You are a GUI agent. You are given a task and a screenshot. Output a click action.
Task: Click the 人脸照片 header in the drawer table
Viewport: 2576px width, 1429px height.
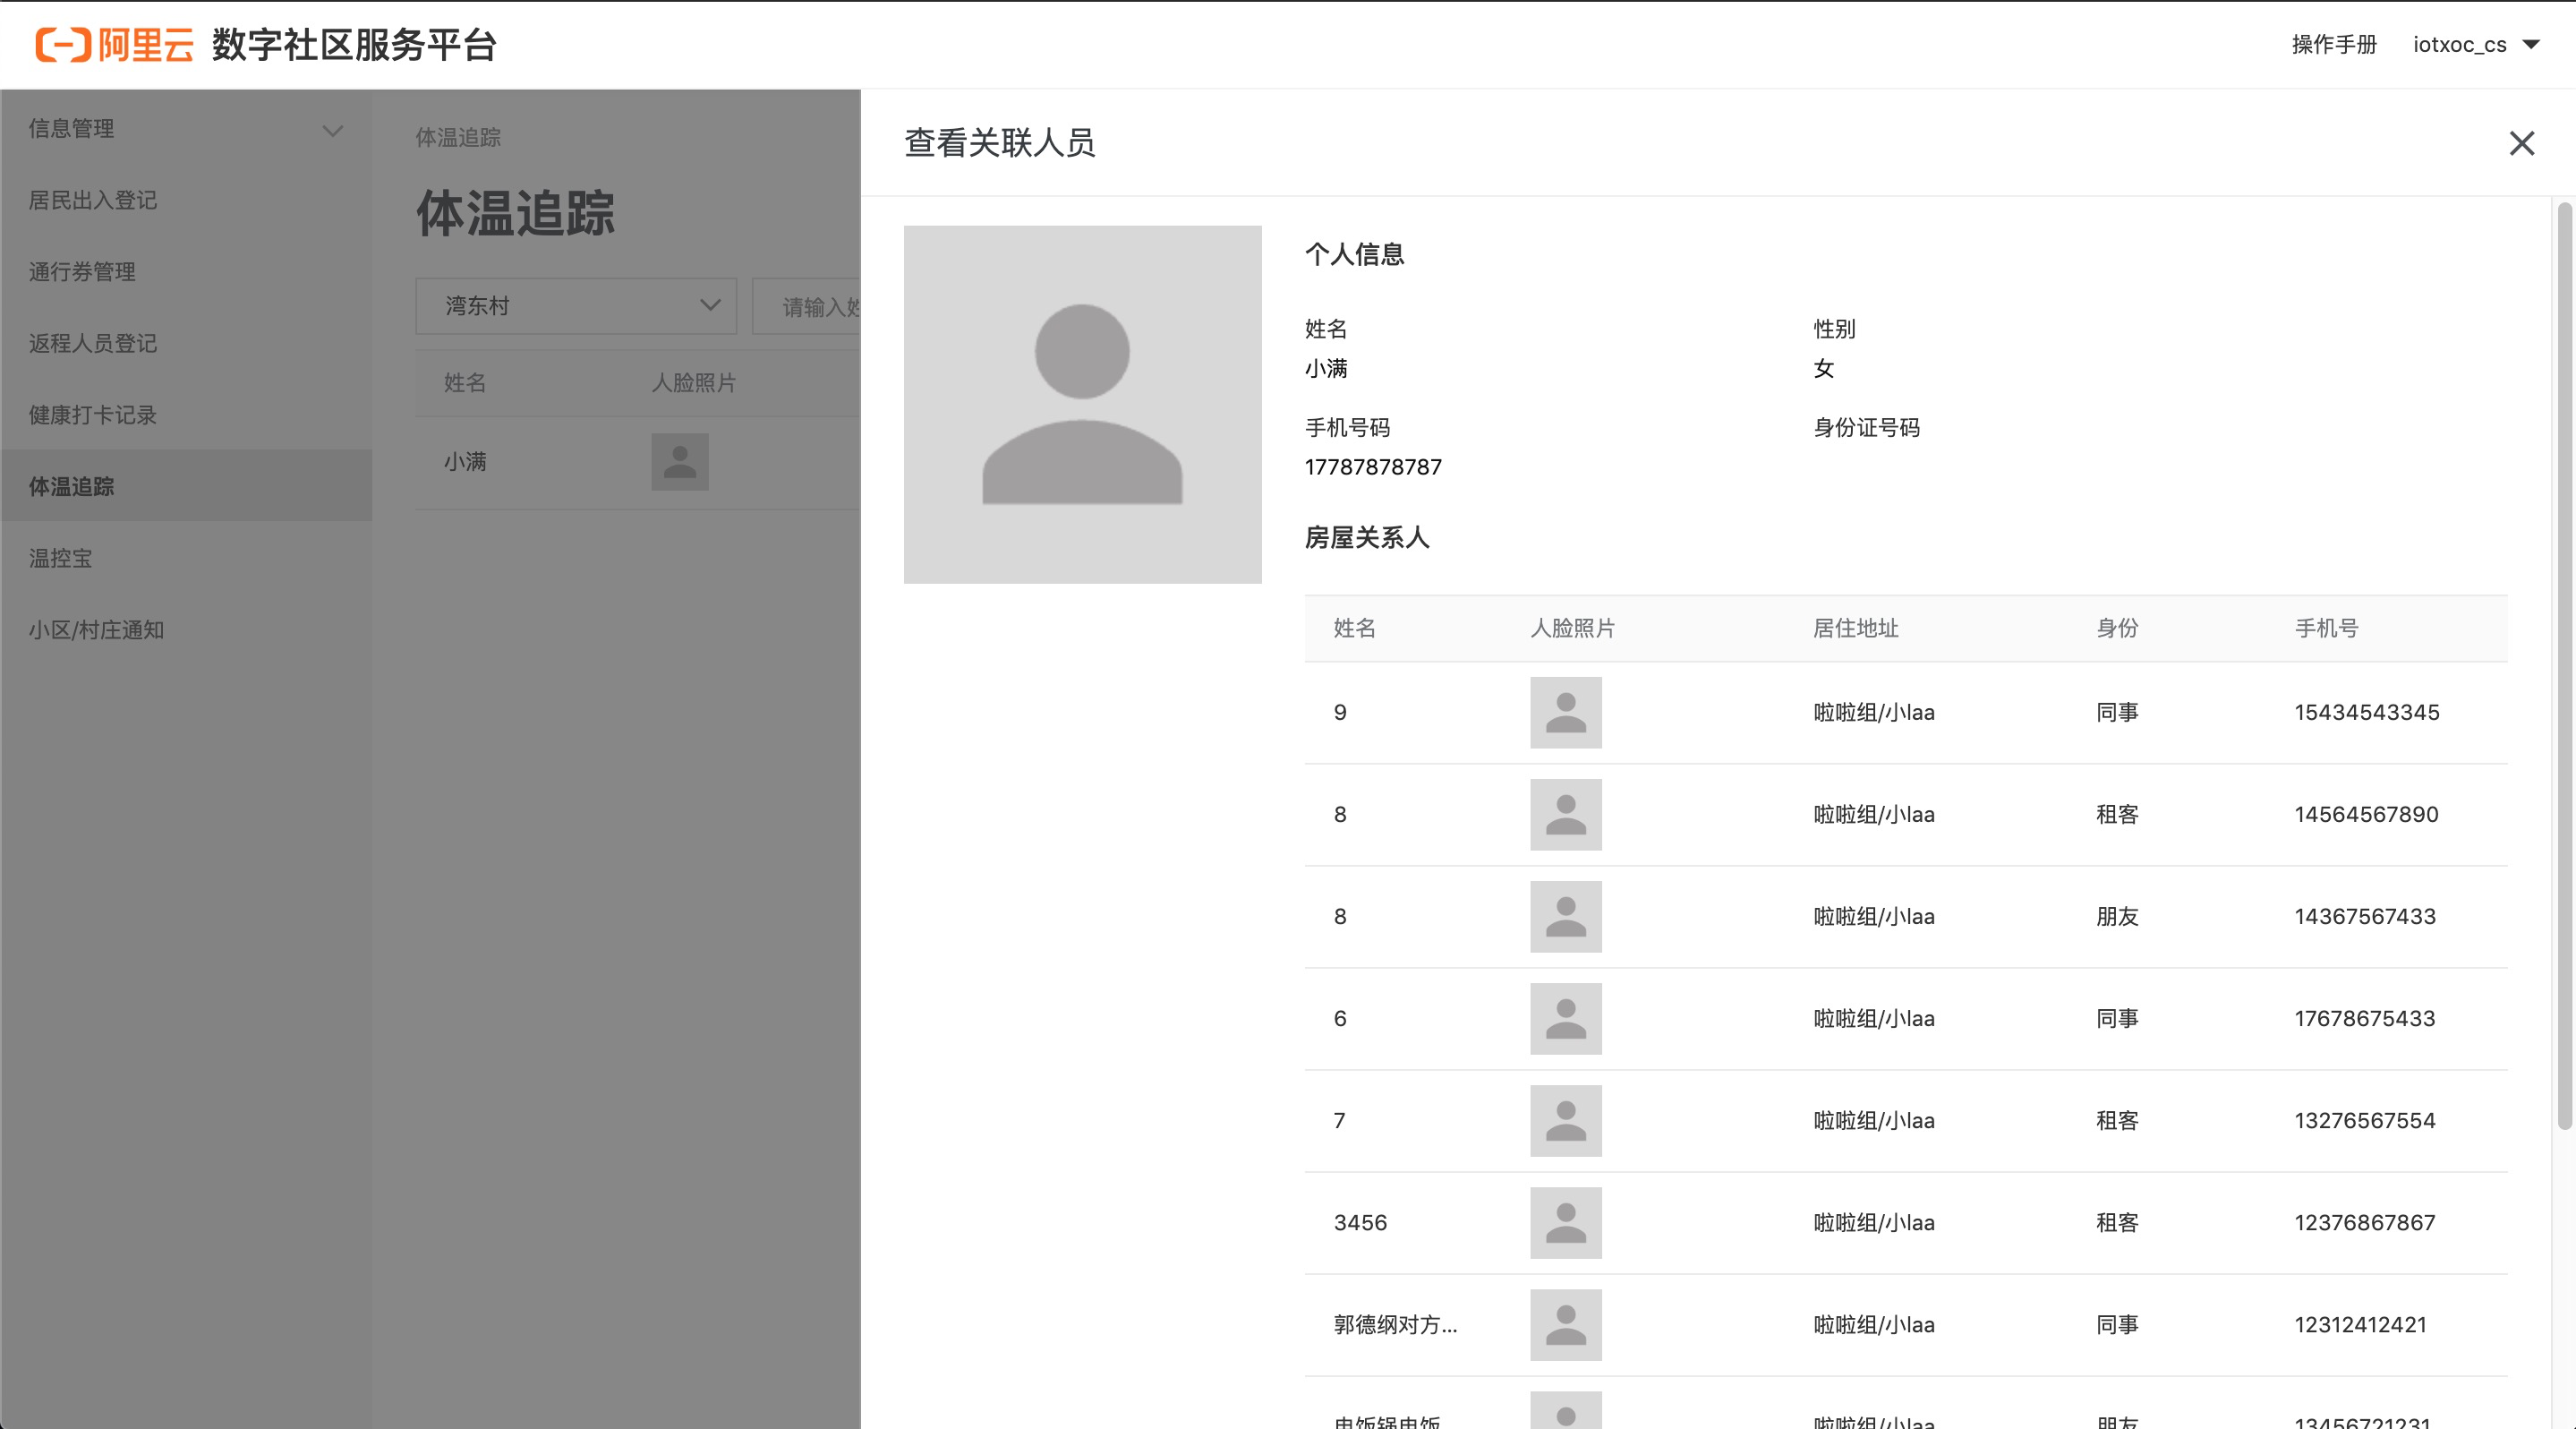click(1572, 629)
